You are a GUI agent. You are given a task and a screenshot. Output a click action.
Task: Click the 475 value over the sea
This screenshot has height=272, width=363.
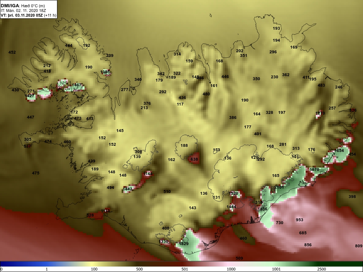coord(36,173)
